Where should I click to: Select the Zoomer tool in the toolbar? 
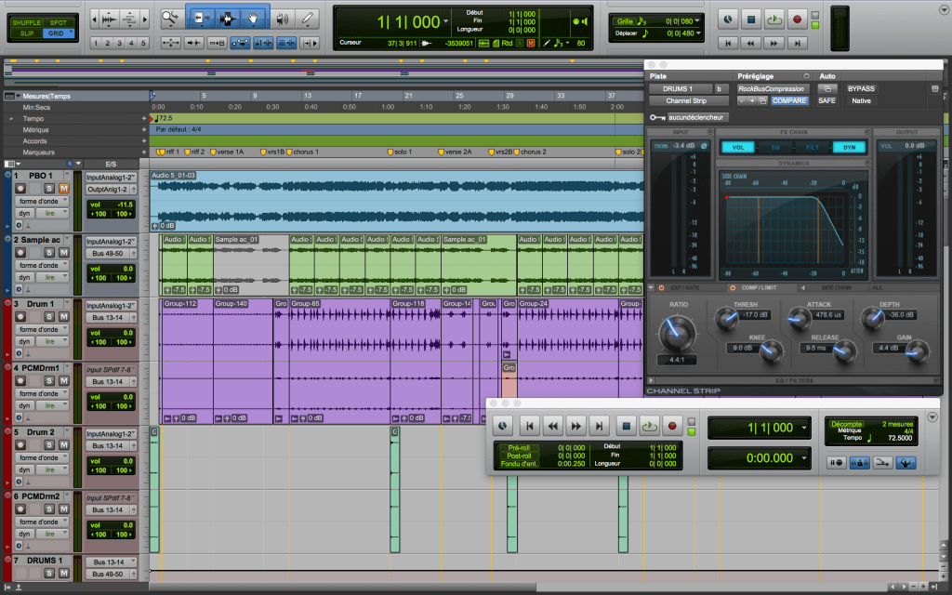[170, 18]
